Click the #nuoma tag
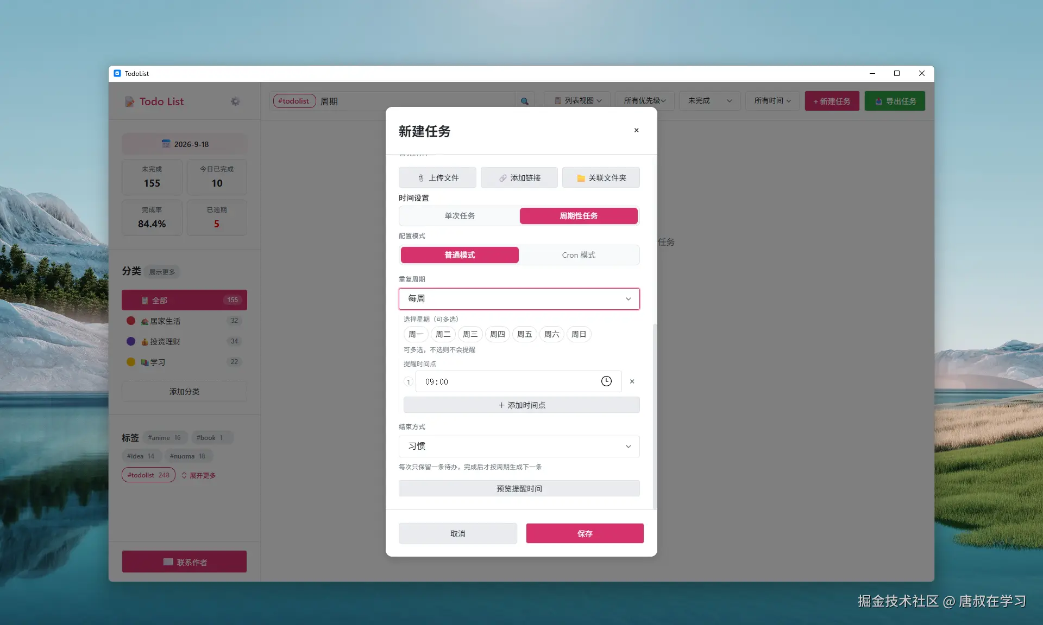 [187, 456]
